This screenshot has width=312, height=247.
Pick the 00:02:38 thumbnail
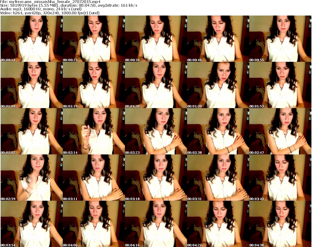218,131
